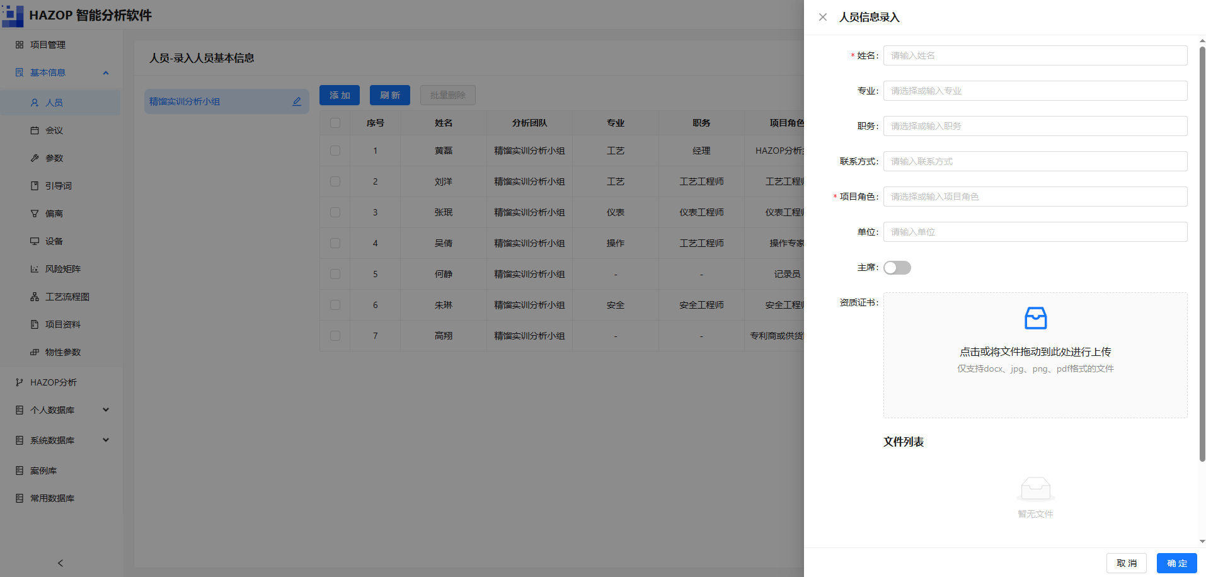The width and height of the screenshot is (1206, 577).
Task: Click the edit pencil icon next to 精馏实训分析小组
Action: coord(297,101)
